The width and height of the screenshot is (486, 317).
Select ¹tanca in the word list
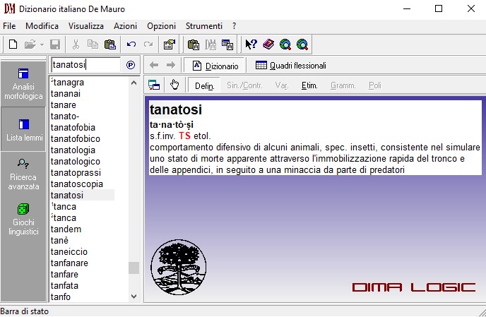(64, 207)
